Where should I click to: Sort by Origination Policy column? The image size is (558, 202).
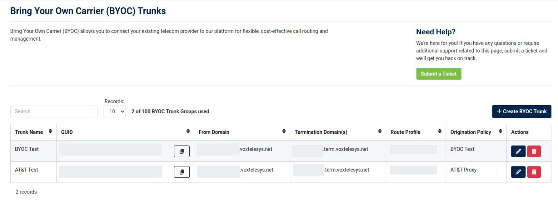500,132
